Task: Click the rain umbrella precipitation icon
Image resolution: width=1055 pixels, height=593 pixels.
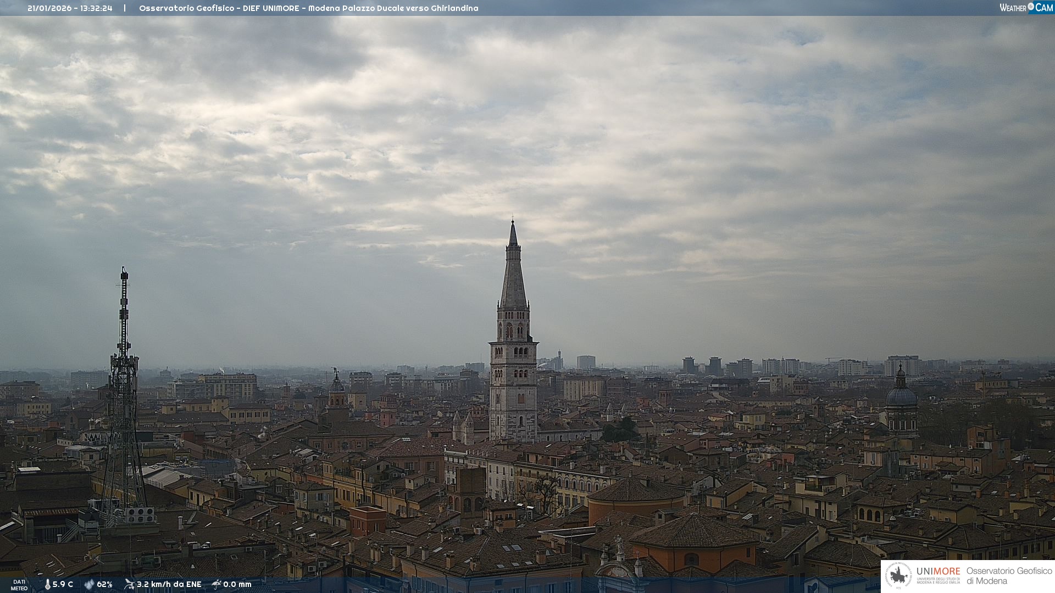Action: (216, 584)
